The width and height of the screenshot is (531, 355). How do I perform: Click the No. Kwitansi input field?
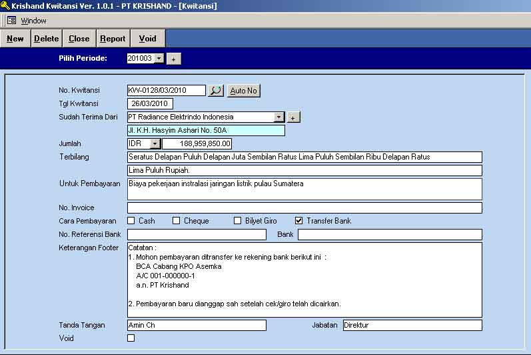coord(167,91)
